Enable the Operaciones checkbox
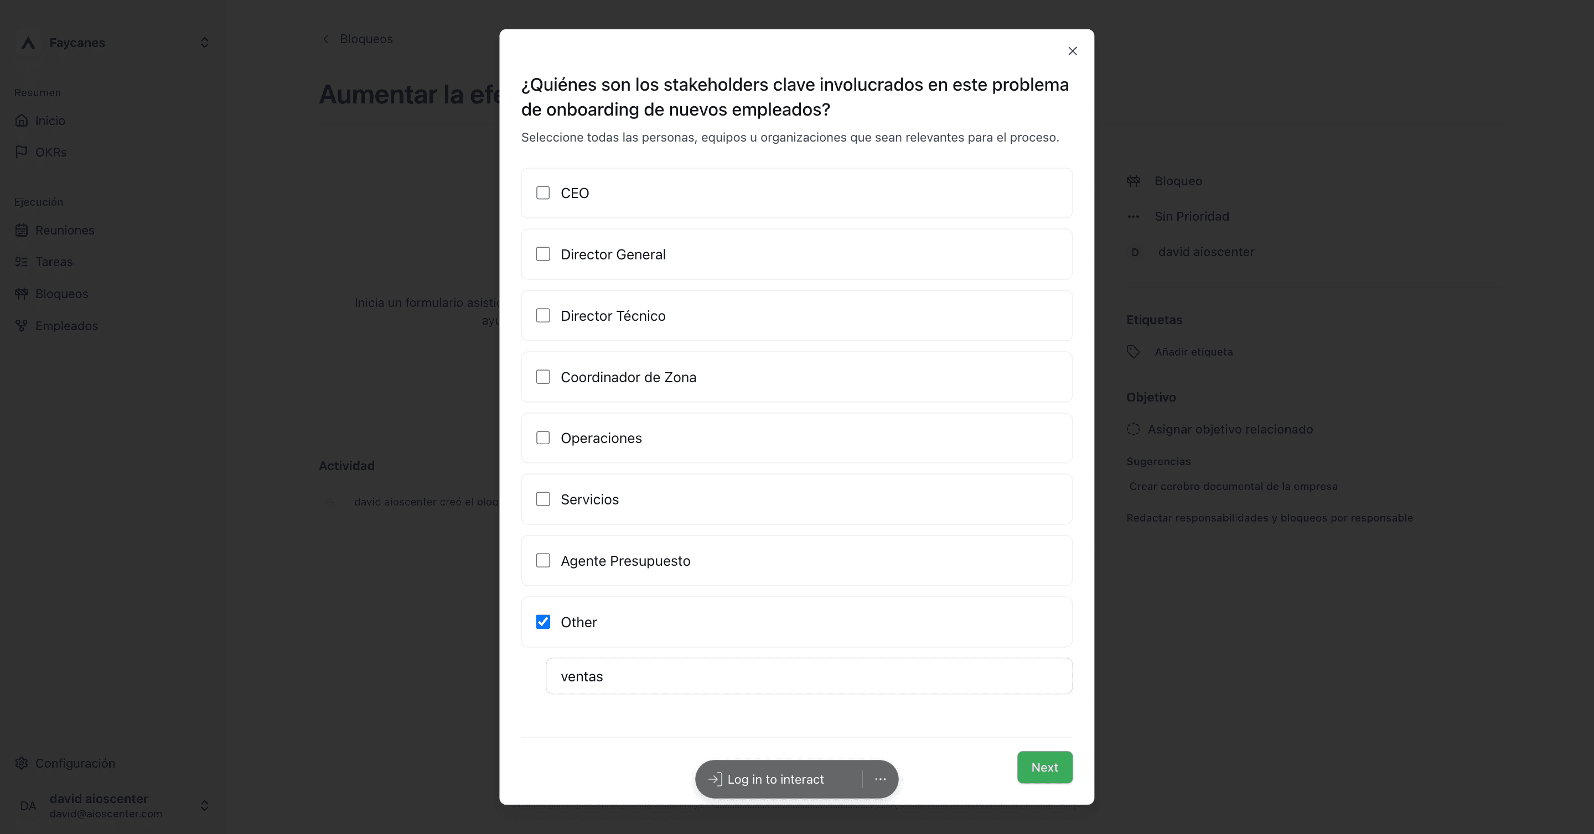1594x834 pixels. click(x=542, y=437)
